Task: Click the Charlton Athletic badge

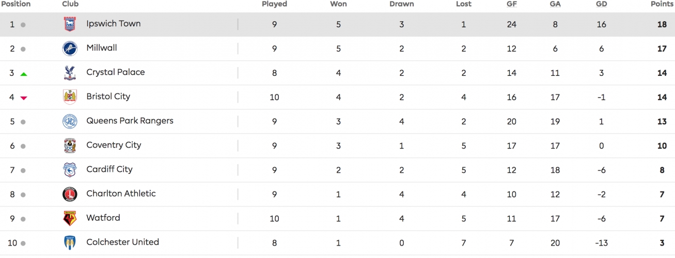Action: [x=70, y=194]
